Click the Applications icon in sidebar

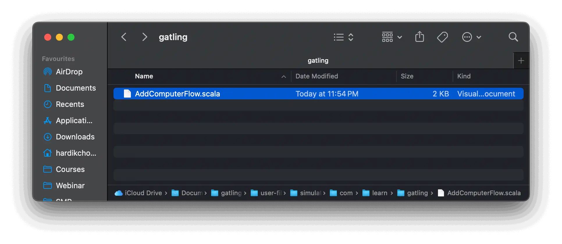47,121
